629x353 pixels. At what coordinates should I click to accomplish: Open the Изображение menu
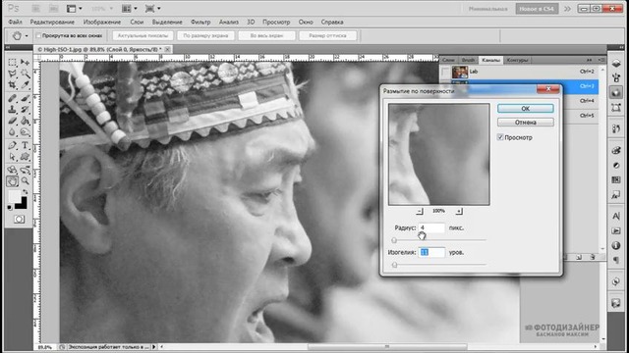point(102,22)
